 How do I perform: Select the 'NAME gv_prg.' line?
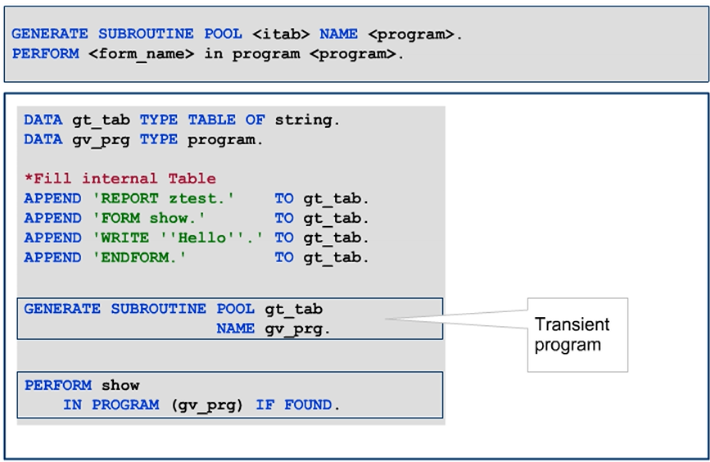click(x=274, y=328)
